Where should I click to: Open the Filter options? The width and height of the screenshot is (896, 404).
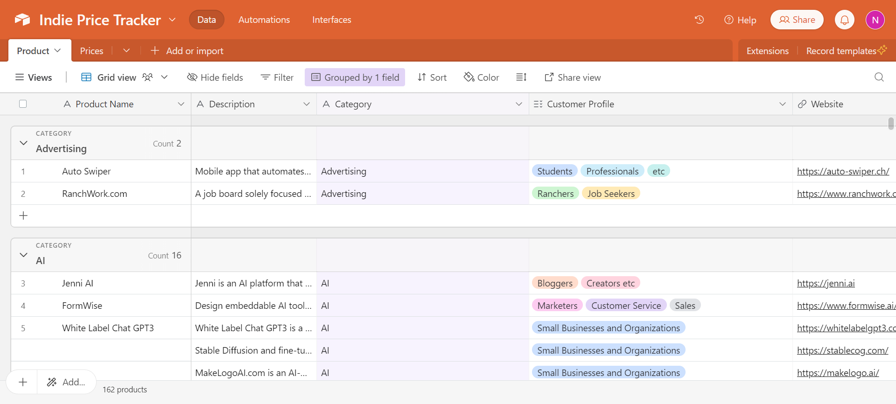[277, 77]
